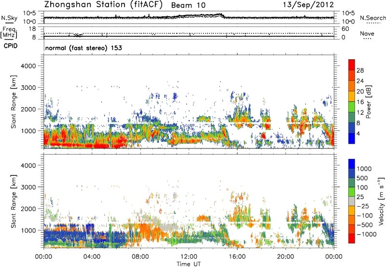Screen dimensions: 386x267
Task: Select the Freq. [MHz] axis label
Action: pyautogui.click(x=9, y=33)
